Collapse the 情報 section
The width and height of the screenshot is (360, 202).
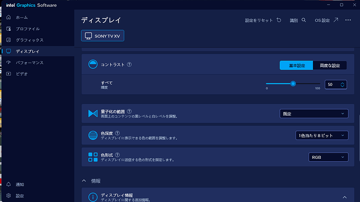84,181
